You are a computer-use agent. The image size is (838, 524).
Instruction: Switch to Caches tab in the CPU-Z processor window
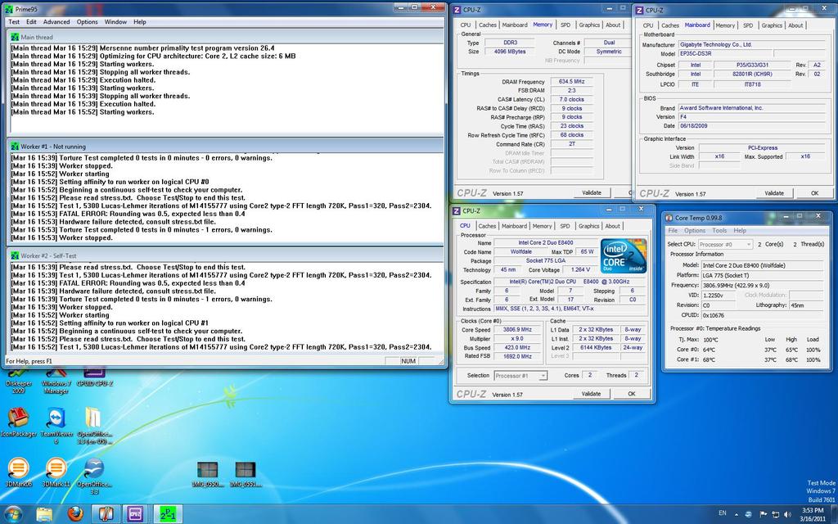(x=487, y=226)
